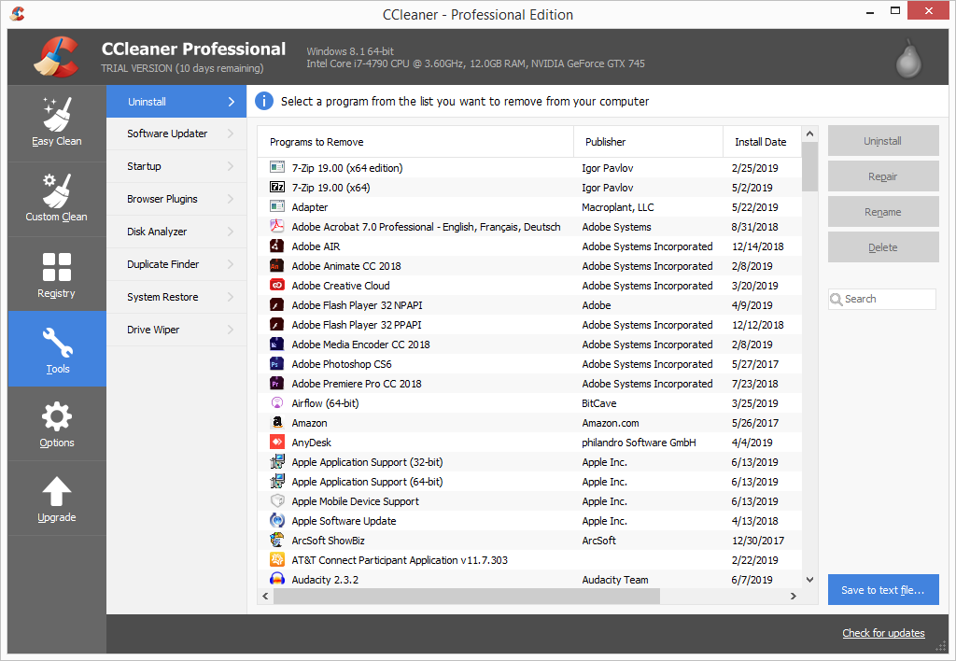
Task: Open Custom Clean from the sidebar
Action: pyautogui.click(x=56, y=198)
